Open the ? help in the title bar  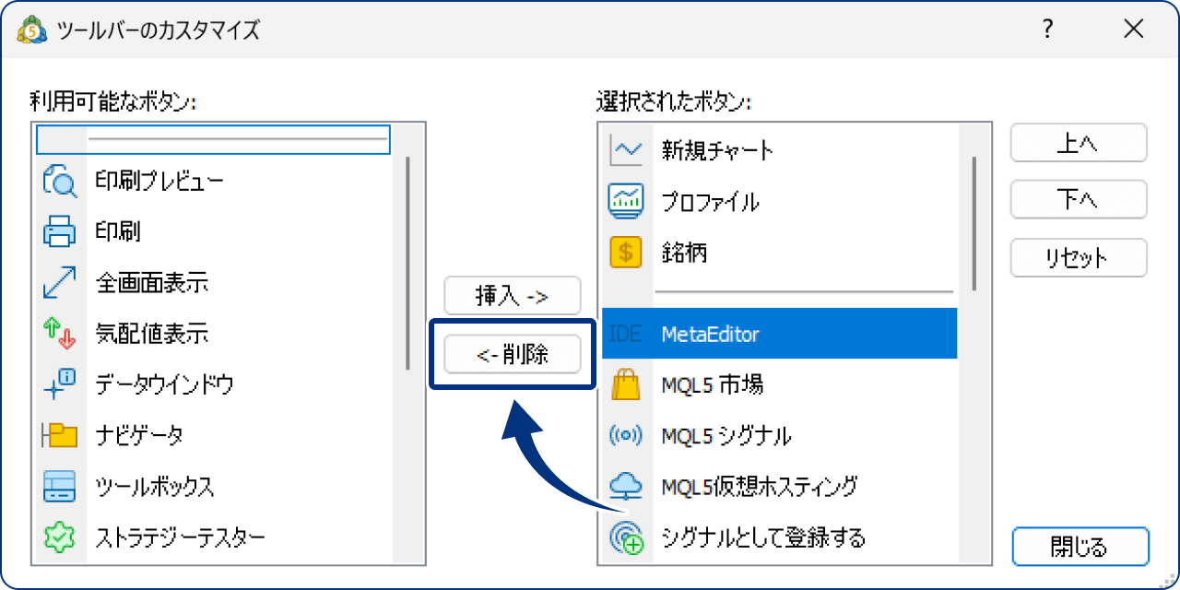point(1046,29)
